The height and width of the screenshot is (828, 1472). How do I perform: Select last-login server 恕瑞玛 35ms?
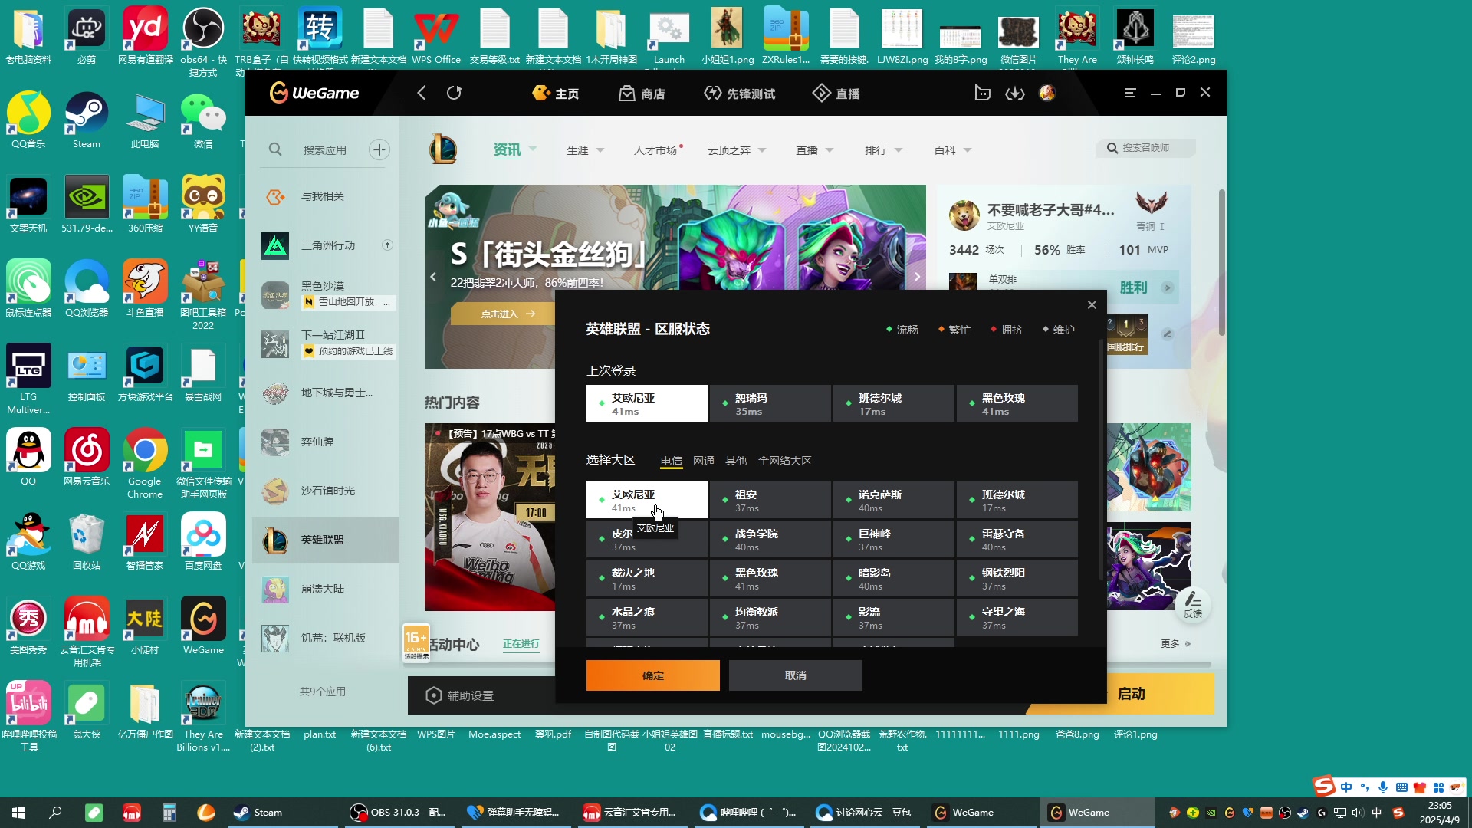(770, 403)
